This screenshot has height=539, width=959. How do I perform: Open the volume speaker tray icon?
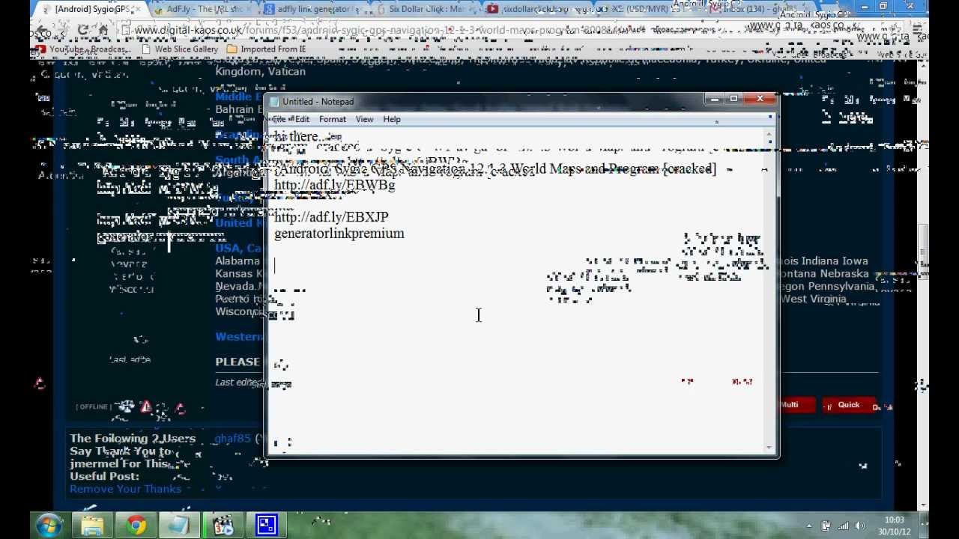pyautogui.click(x=860, y=526)
